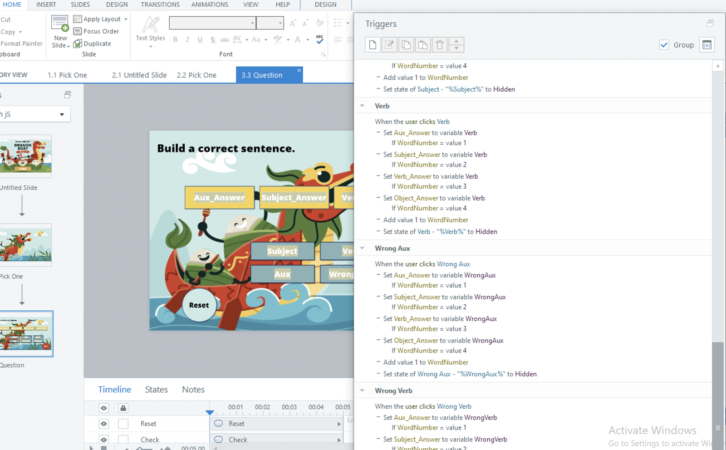726x450 pixels.
Task: Click the Clear Formatting eraser icon
Action: click(x=320, y=23)
